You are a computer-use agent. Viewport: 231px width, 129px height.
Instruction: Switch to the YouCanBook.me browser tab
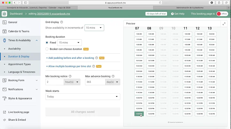[x=115, y=8]
